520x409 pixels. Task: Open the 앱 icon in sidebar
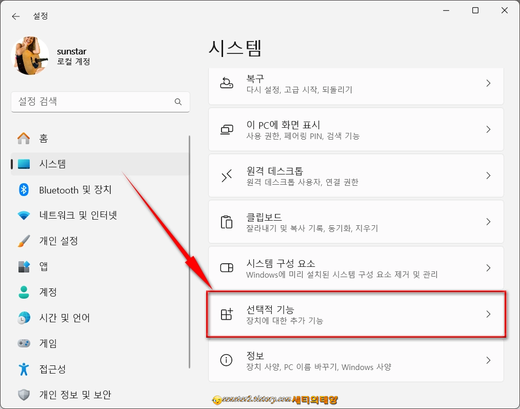coord(24,266)
